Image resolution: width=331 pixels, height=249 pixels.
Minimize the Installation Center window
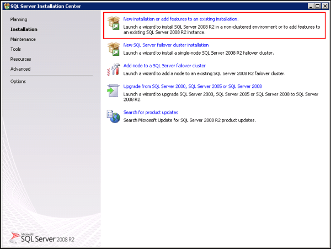tap(311, 6)
